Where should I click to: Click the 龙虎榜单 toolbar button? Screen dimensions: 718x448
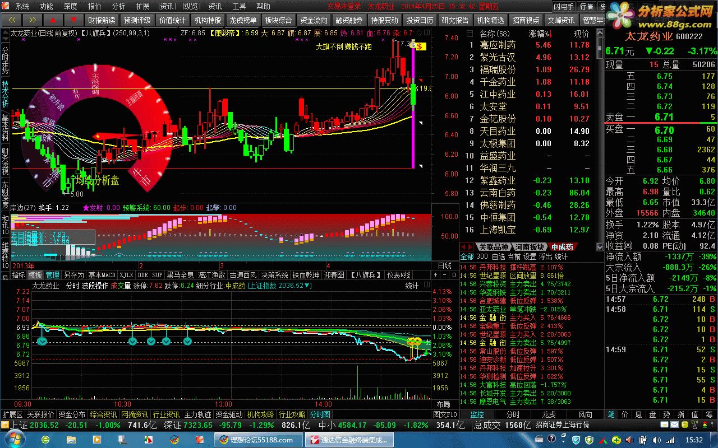[x=243, y=20]
